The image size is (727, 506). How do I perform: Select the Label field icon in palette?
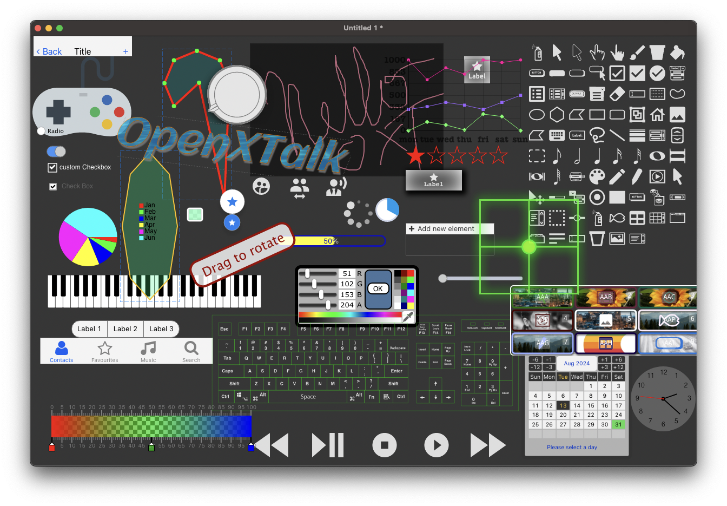click(577, 135)
